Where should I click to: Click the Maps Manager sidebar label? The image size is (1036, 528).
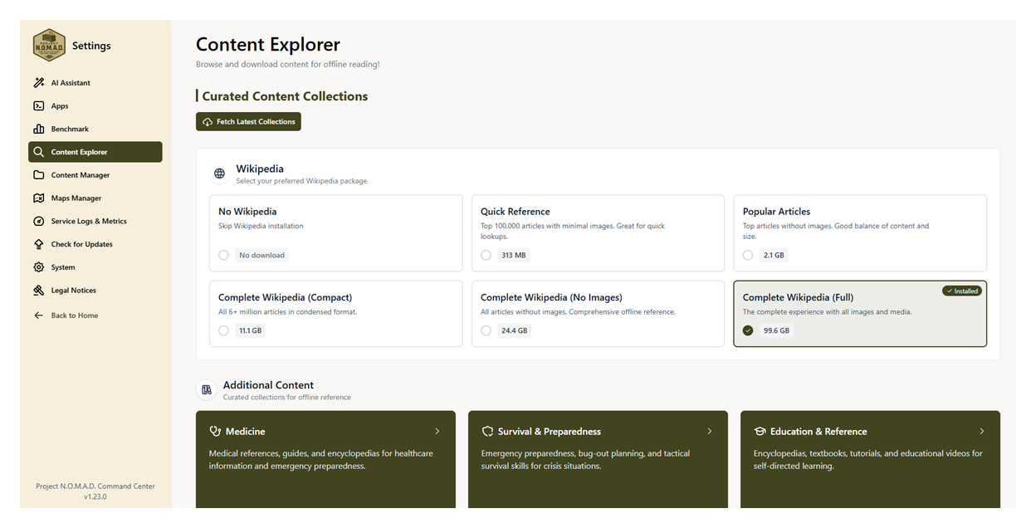76,198
